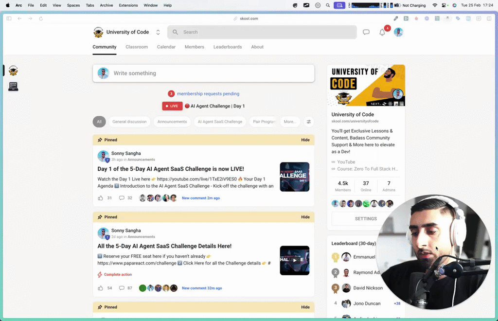Open Day 1 of the 5-Day Challenge post title
498x321 pixels.
[x=171, y=169]
